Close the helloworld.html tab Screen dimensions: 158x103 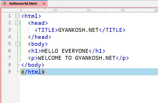pos(44,4)
